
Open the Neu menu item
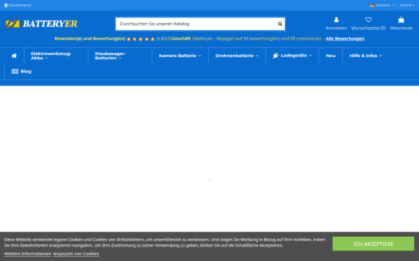pyautogui.click(x=330, y=56)
